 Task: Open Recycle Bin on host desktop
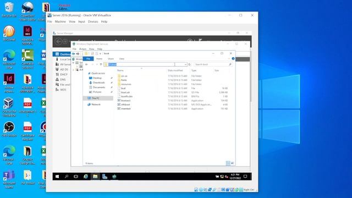[9, 10]
